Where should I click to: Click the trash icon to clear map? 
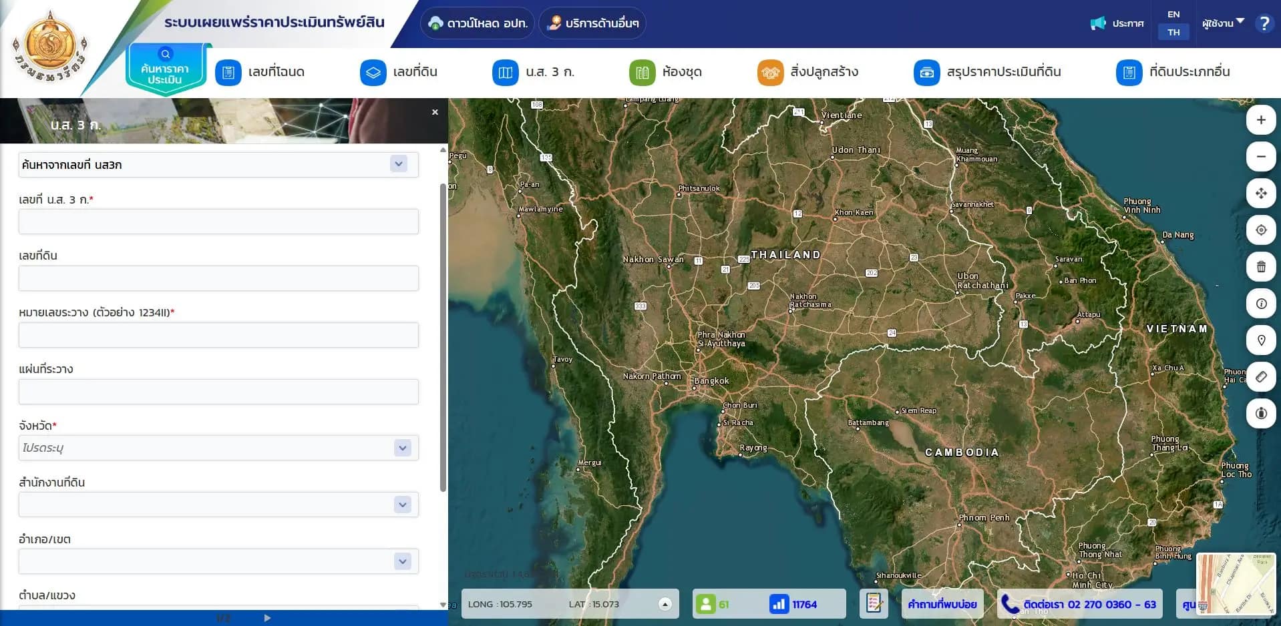coord(1260,267)
